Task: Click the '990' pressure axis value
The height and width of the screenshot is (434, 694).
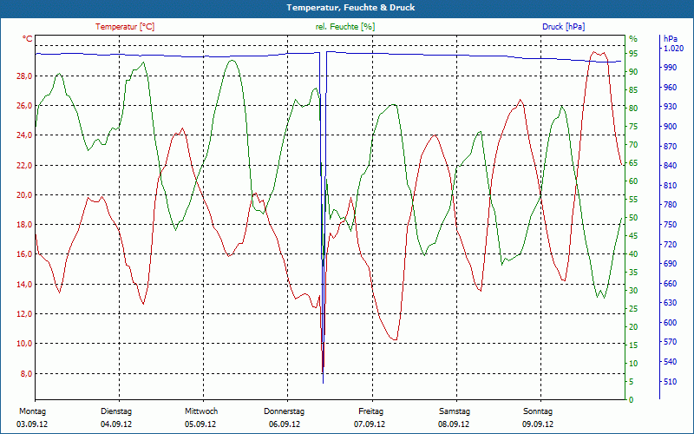Action: tap(670, 68)
